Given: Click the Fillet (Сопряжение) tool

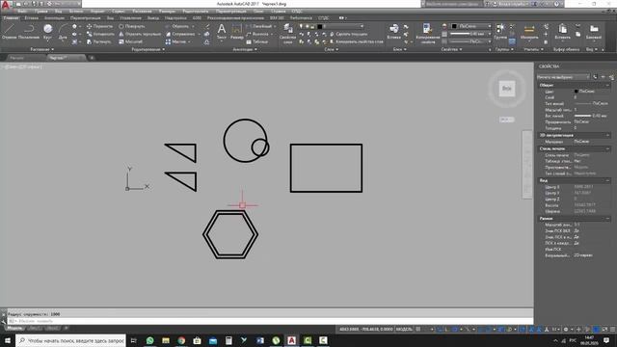Looking at the screenshot, I should coord(180,34).
